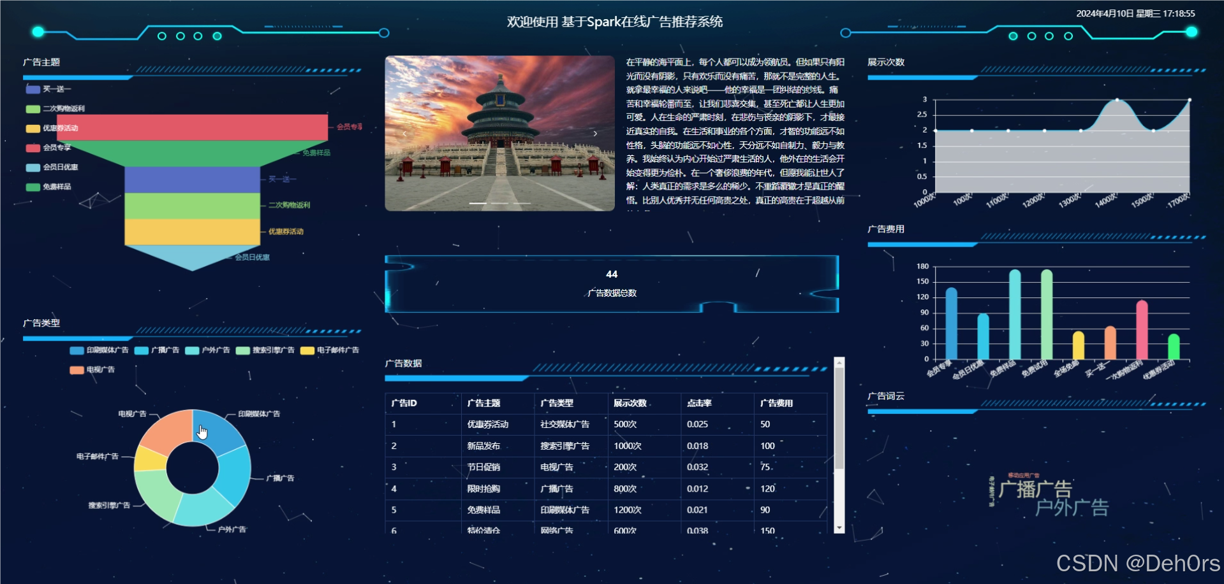Click the carousel previous arrow
The height and width of the screenshot is (584, 1224).
[404, 133]
